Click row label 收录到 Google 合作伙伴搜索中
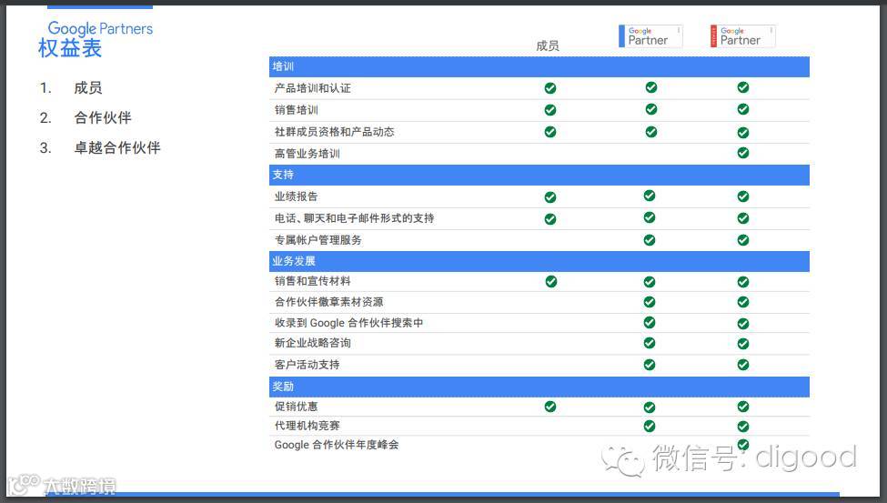 coord(349,323)
